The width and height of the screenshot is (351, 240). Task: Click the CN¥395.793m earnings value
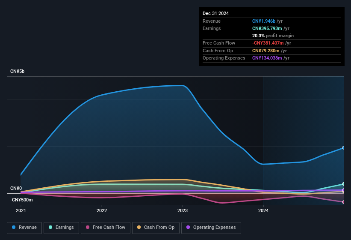click(267, 28)
